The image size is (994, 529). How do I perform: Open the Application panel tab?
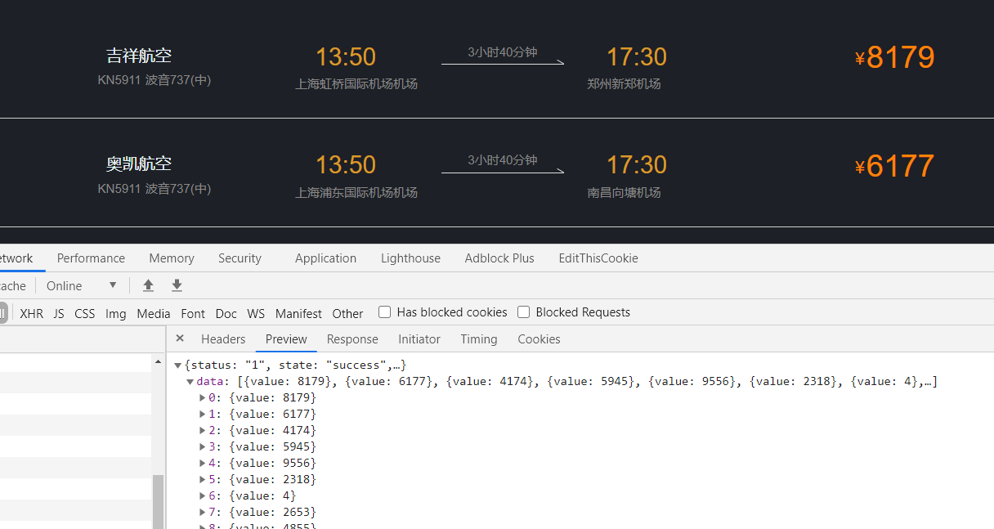pos(325,258)
